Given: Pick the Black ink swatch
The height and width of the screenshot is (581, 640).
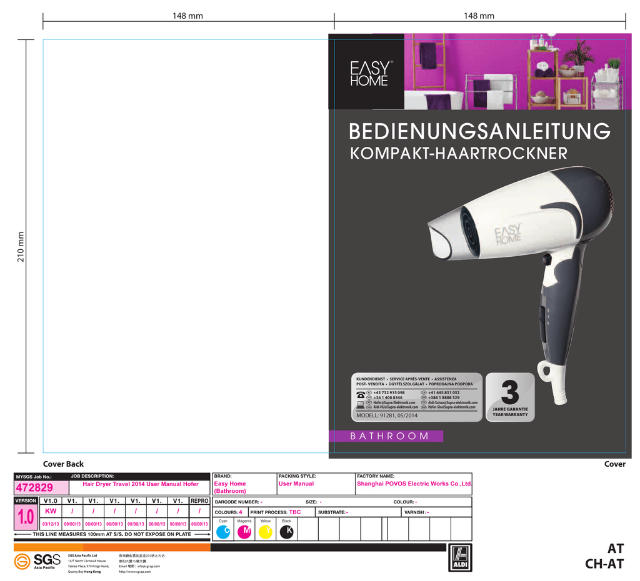Looking at the screenshot, I should (286, 532).
